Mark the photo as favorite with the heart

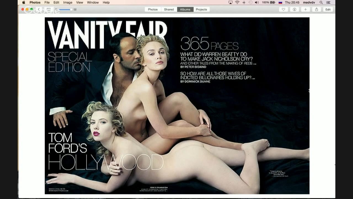(283, 9)
